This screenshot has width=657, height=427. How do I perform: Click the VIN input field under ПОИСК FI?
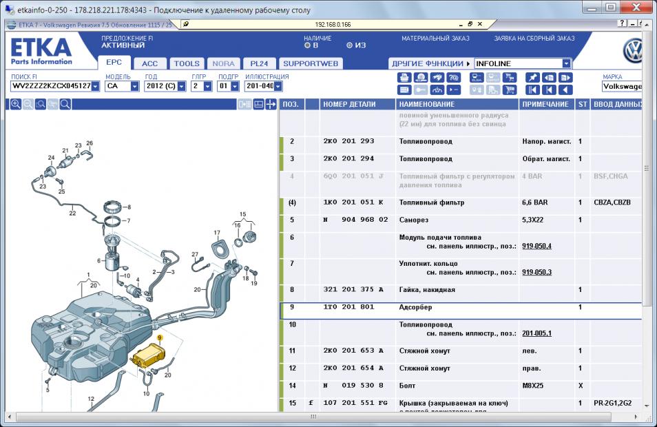51,86
